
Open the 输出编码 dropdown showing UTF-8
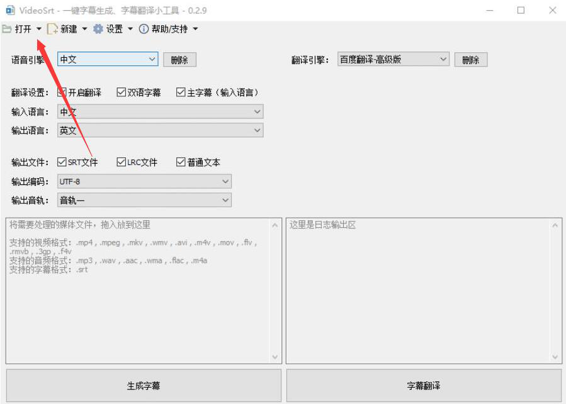[x=144, y=181]
